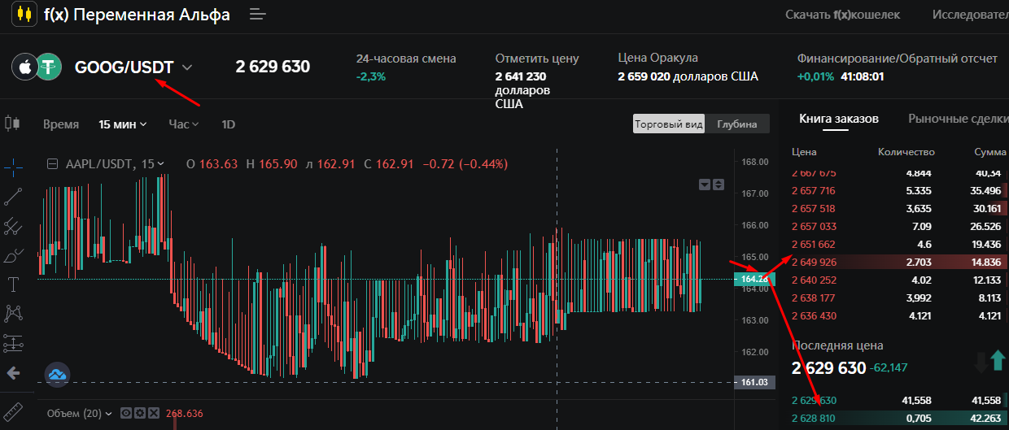
Task: Select the trend line drawing tool
Action: click(x=13, y=196)
